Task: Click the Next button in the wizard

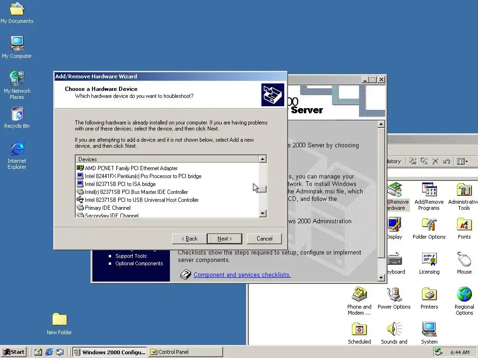Action: tap(225, 239)
